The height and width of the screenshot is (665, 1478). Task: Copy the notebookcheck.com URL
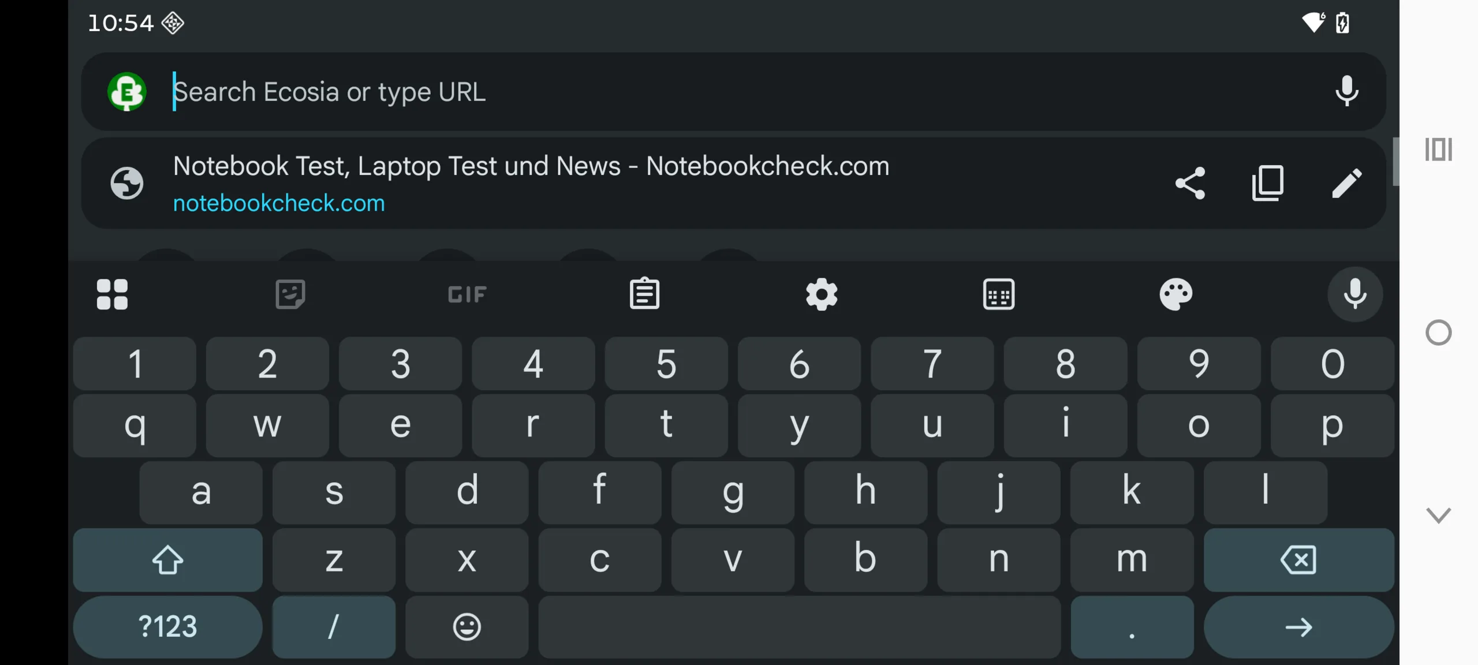[1268, 184]
